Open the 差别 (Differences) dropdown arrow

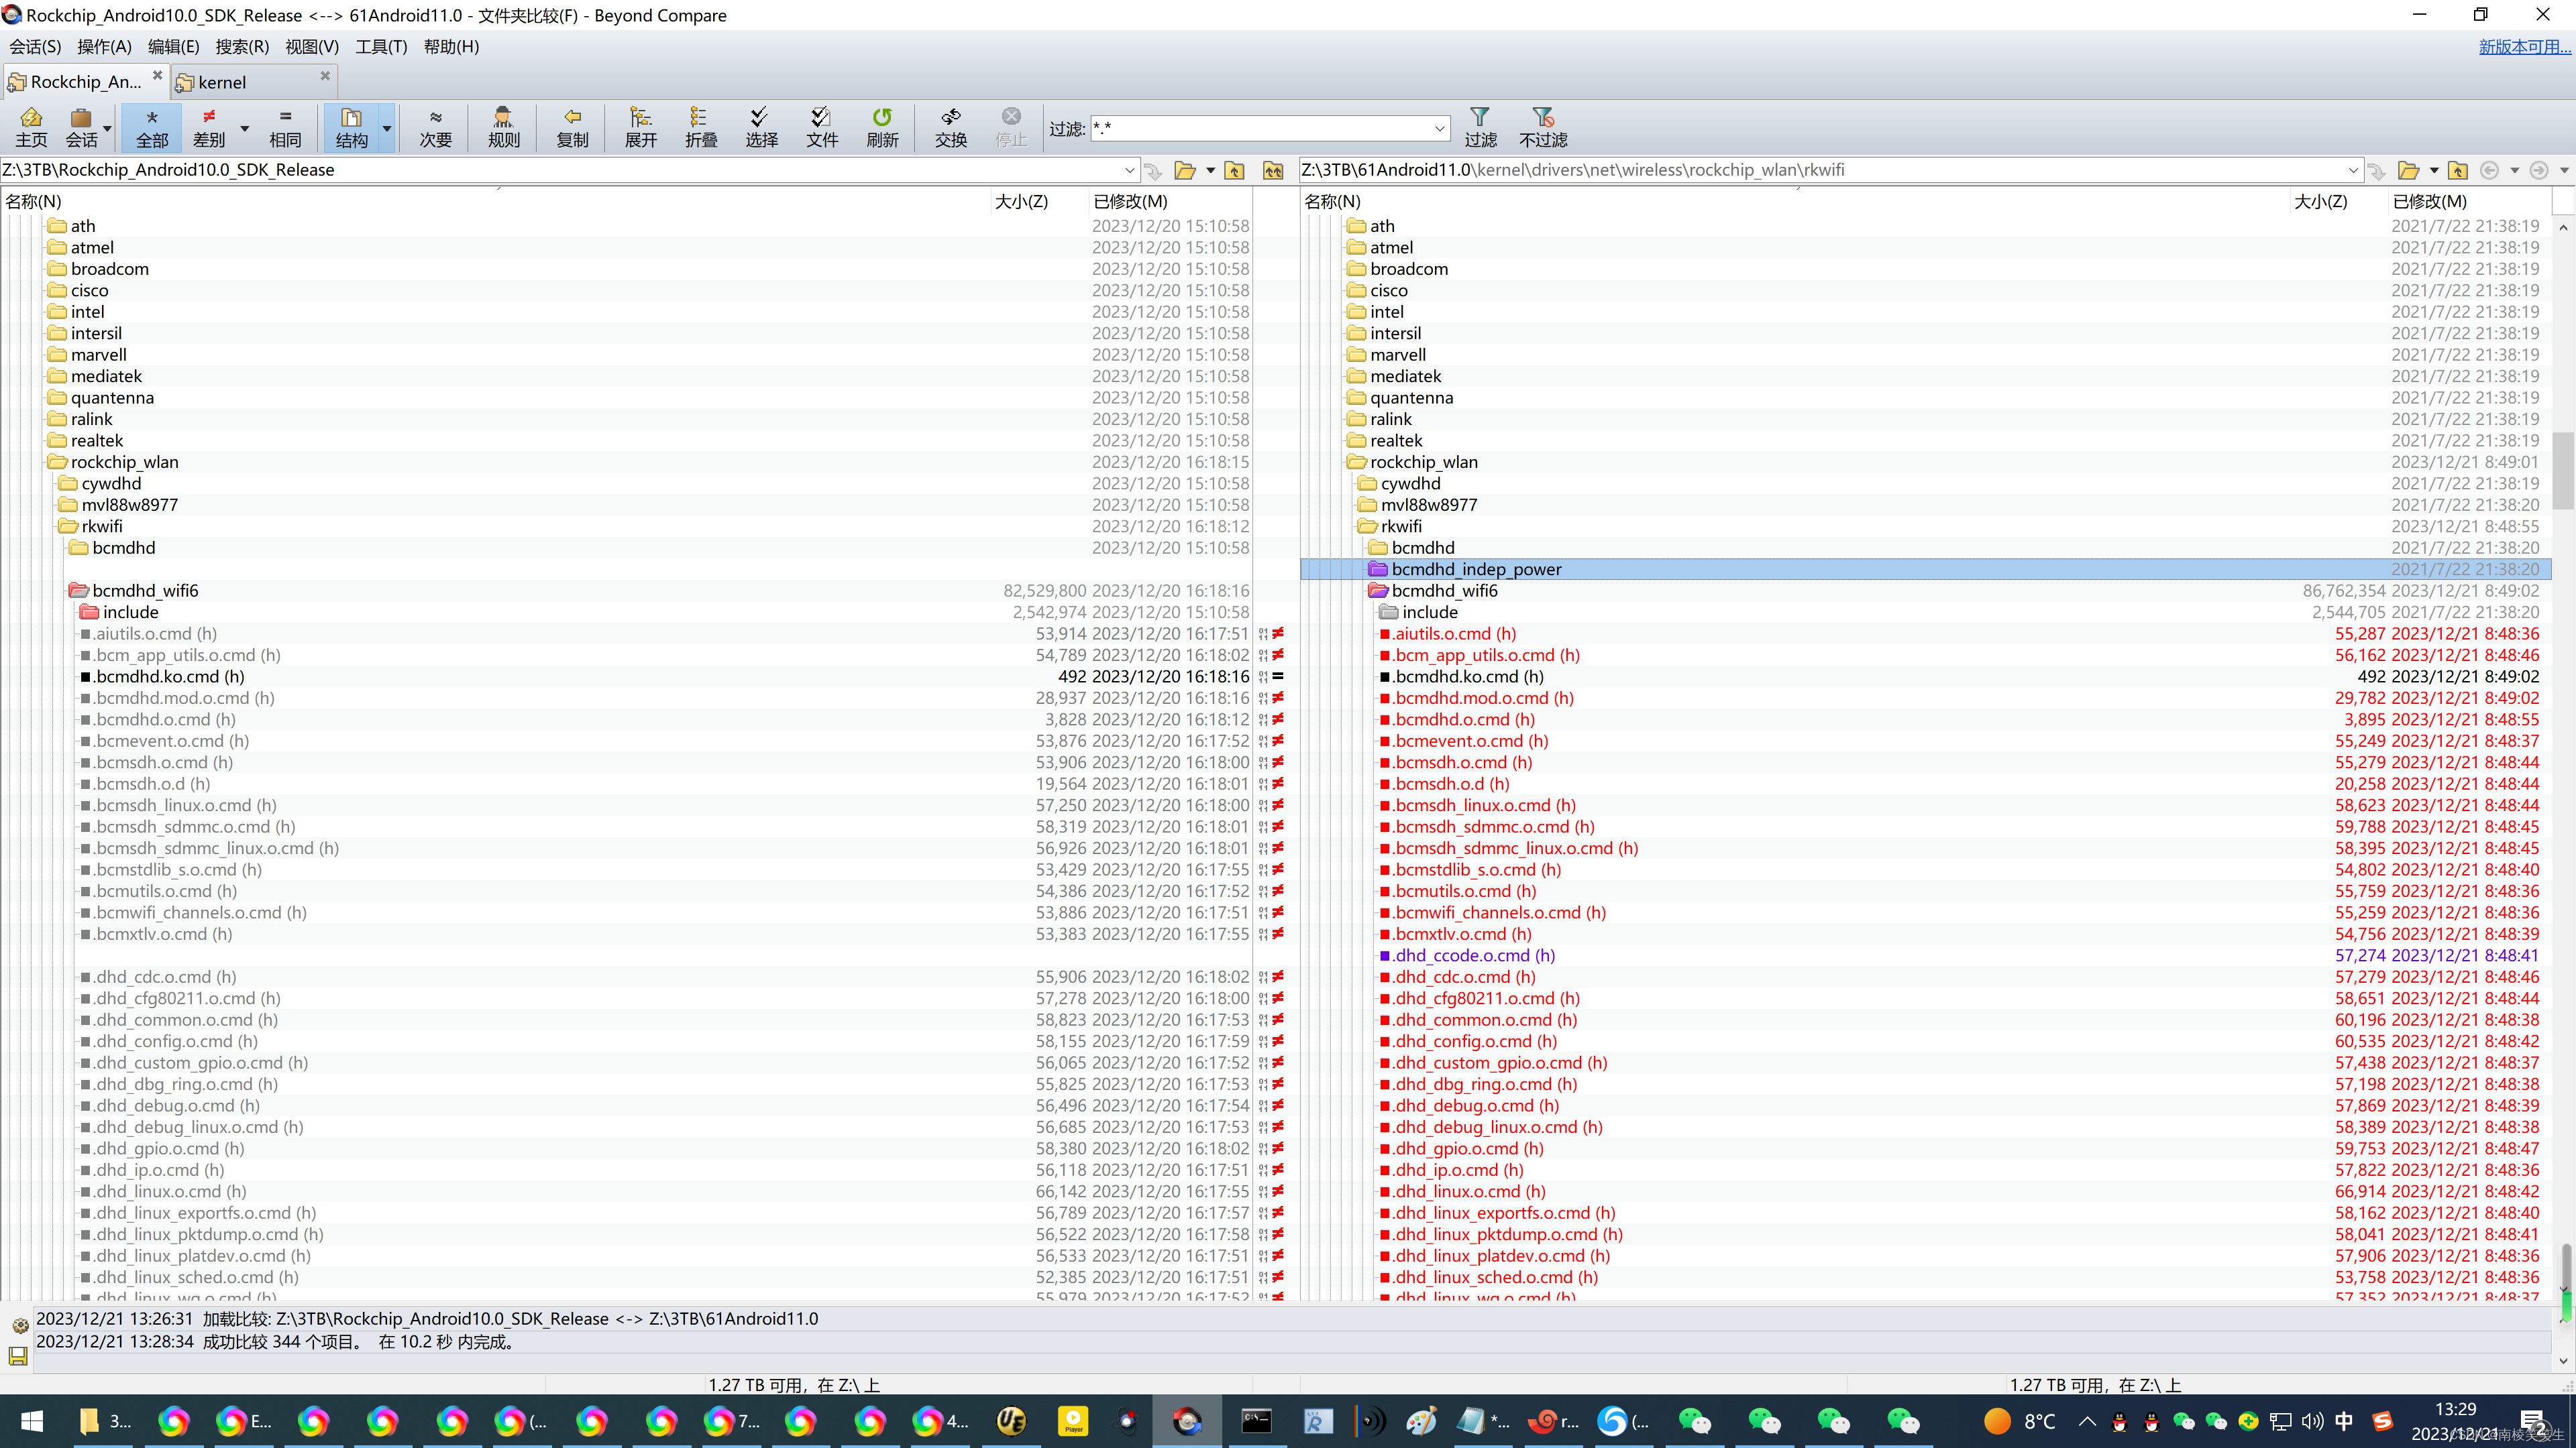pyautogui.click(x=244, y=129)
